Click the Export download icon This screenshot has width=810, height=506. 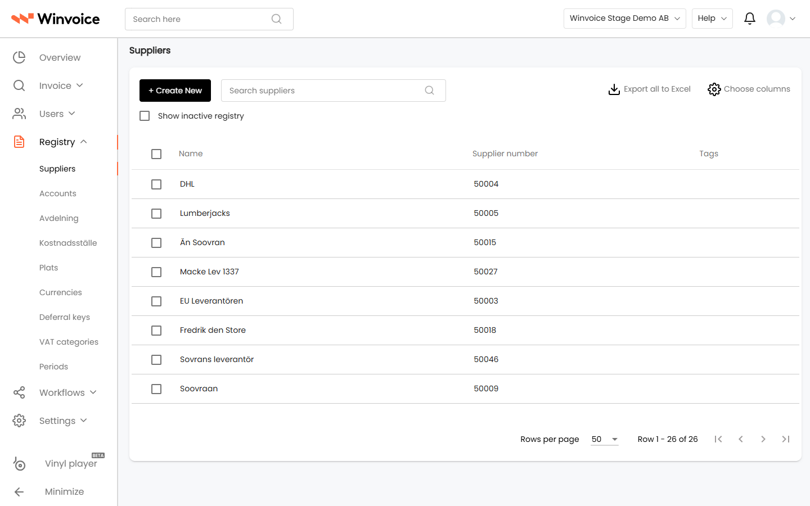[614, 89]
